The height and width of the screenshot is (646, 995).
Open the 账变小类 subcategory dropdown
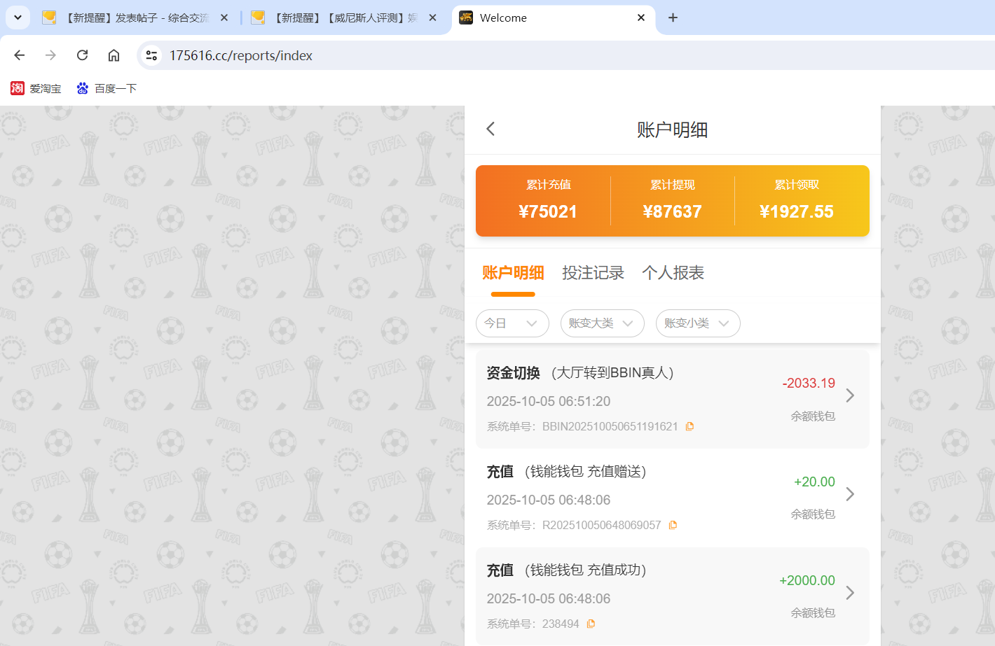(x=698, y=323)
